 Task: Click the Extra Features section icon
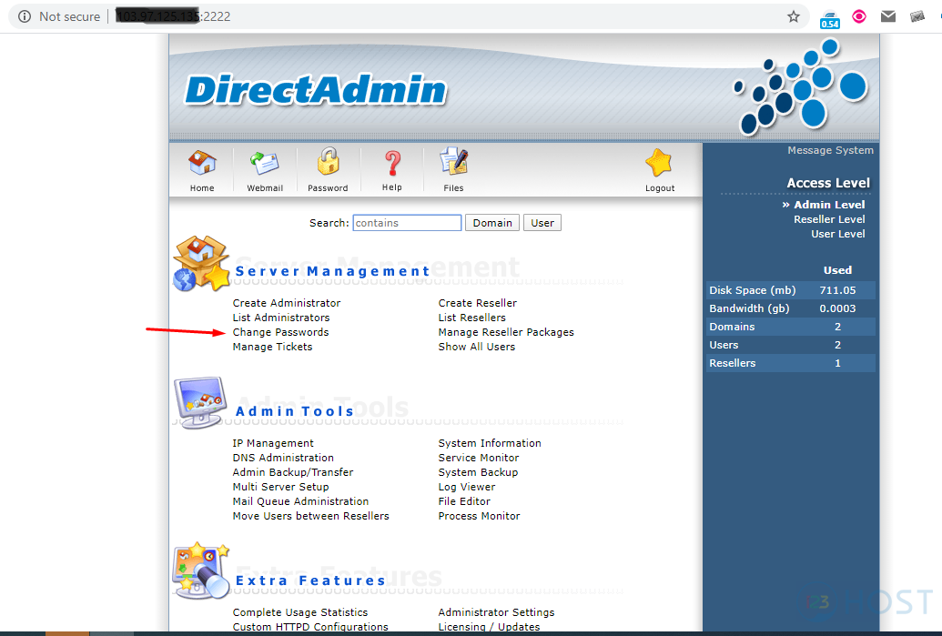click(200, 570)
